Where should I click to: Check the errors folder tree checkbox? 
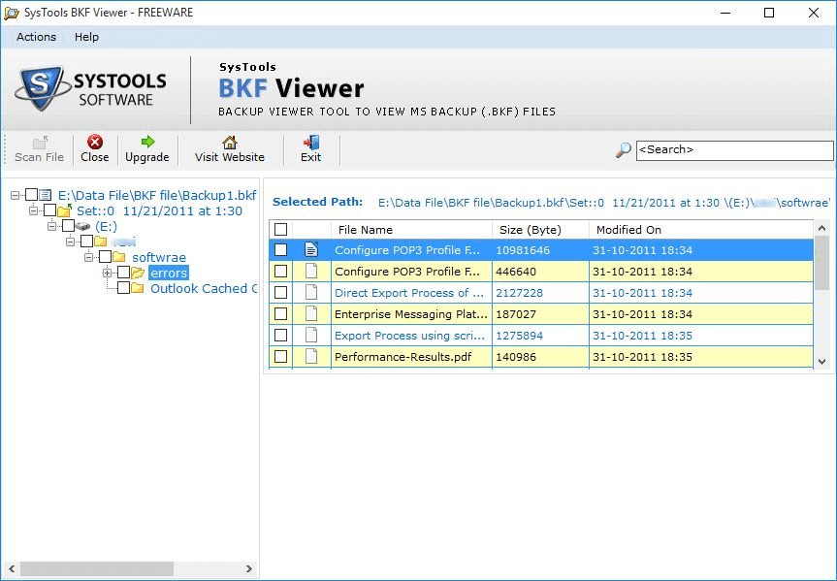pyautogui.click(x=124, y=273)
